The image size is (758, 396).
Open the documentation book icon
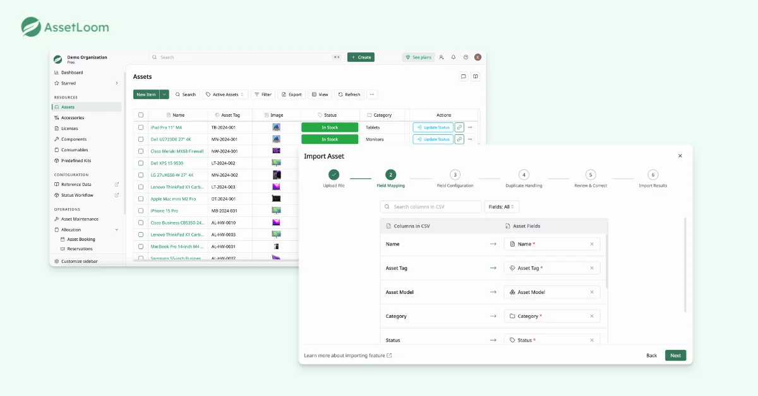coord(476,77)
